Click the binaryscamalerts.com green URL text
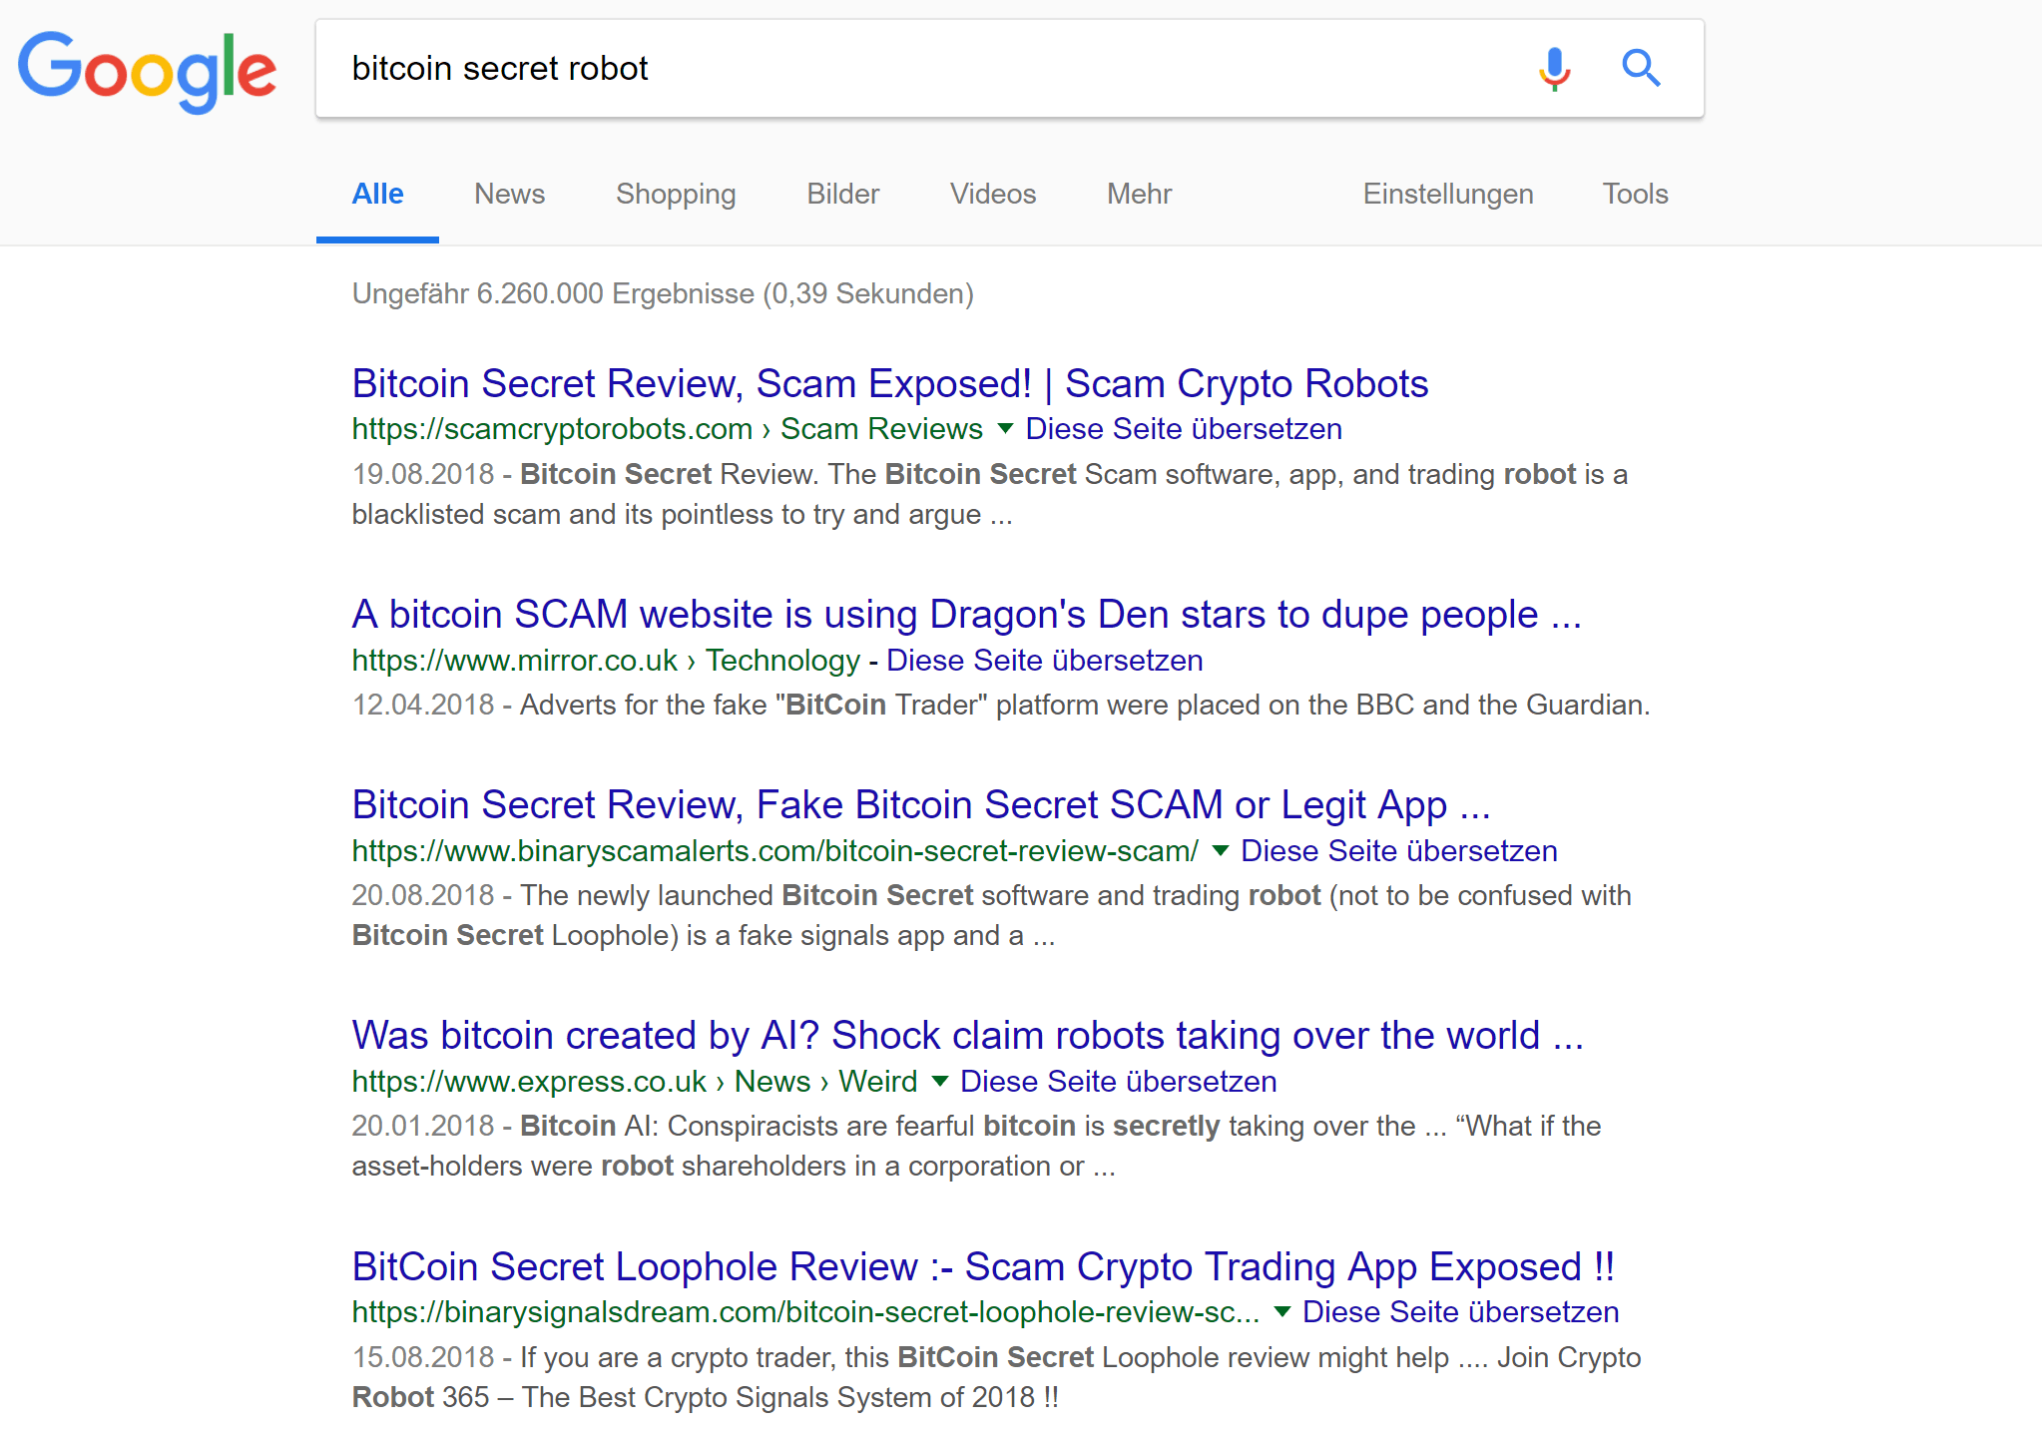The width and height of the screenshot is (2042, 1434). pos(775,851)
